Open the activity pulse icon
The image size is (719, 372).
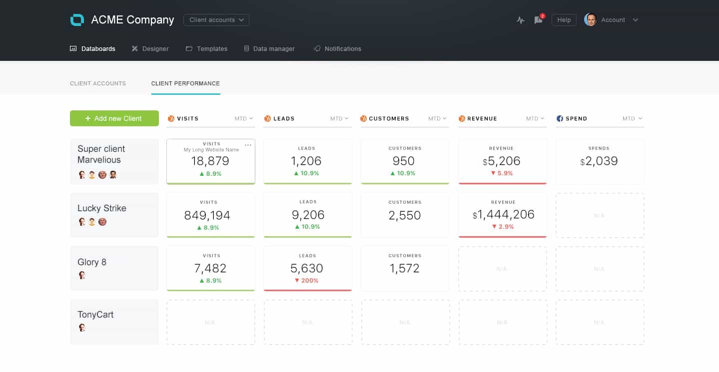coord(521,20)
